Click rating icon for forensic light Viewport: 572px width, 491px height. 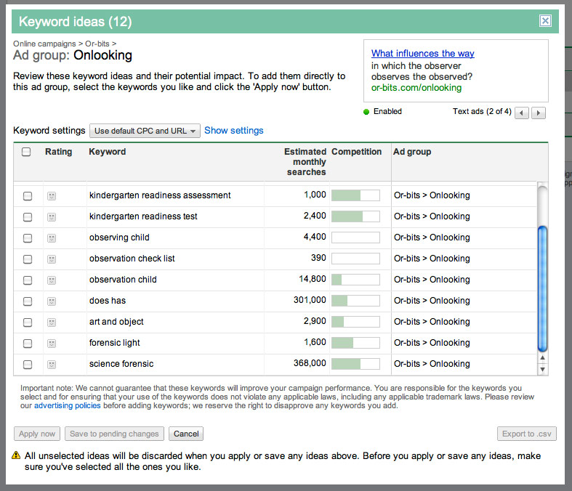point(52,344)
